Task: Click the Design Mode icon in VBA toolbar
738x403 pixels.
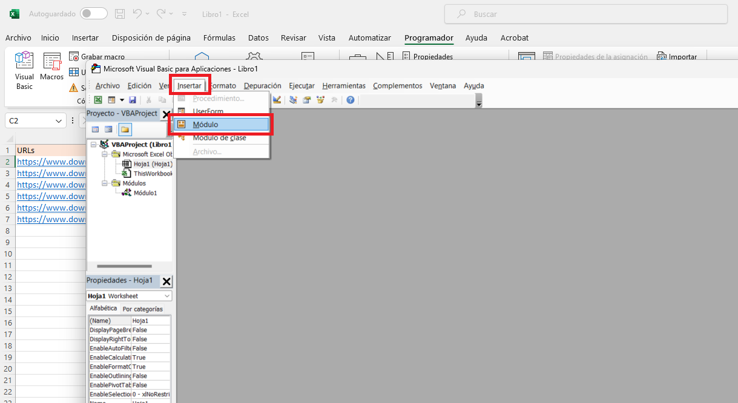Action: tap(277, 100)
